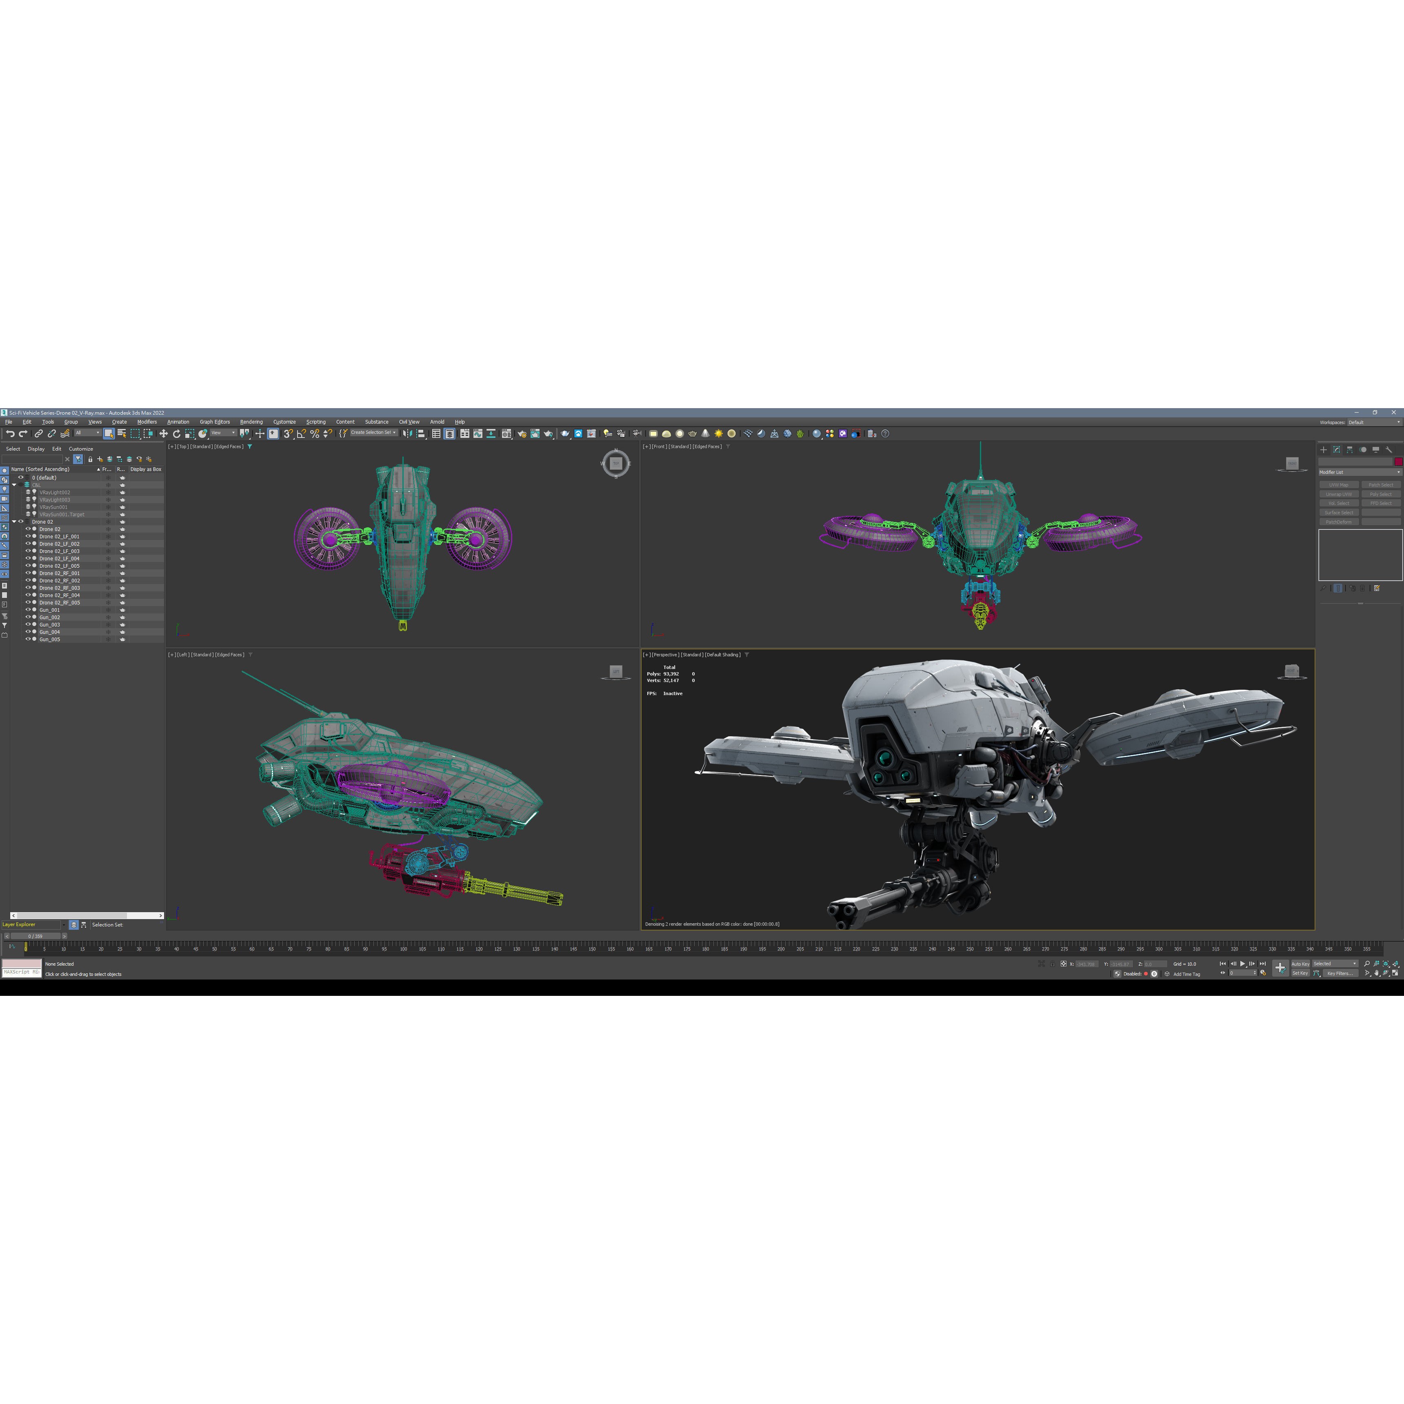Click the Play Animation button
The image size is (1404, 1404).
(1243, 964)
